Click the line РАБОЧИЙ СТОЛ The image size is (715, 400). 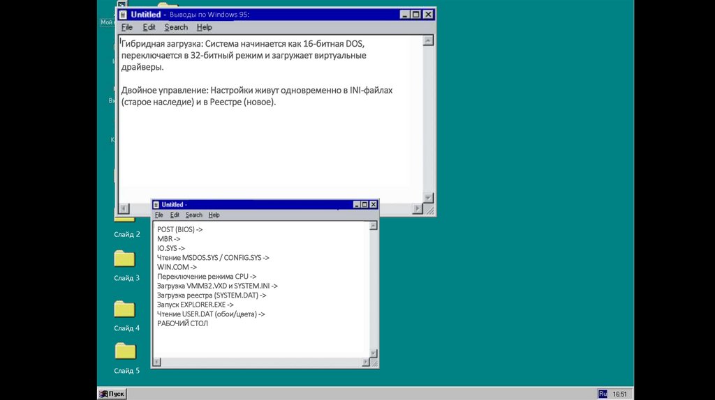point(182,323)
